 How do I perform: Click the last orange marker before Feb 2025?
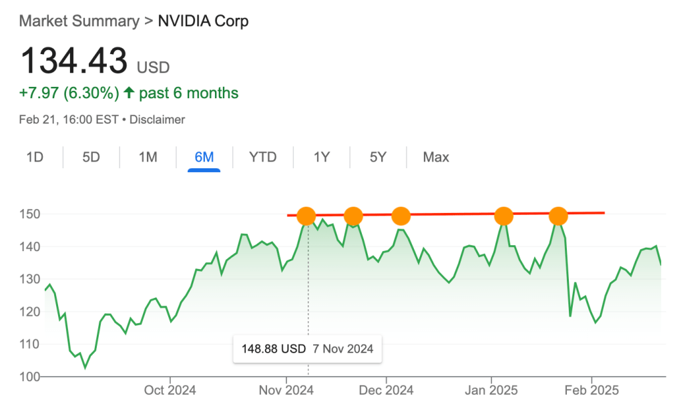tap(558, 216)
